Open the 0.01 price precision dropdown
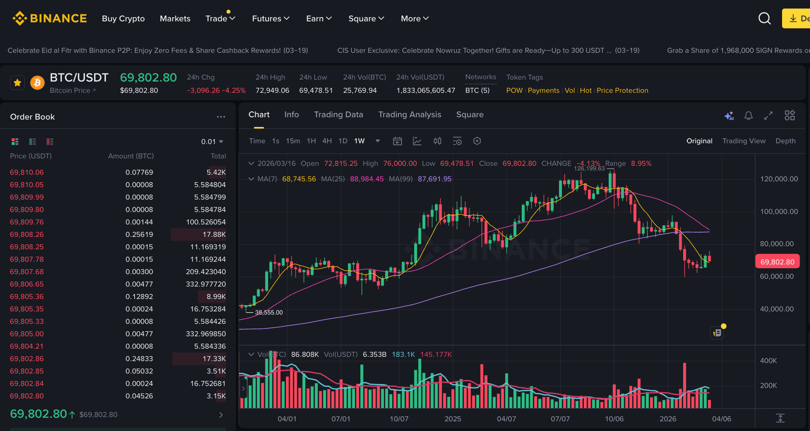The image size is (810, 431). point(212,142)
